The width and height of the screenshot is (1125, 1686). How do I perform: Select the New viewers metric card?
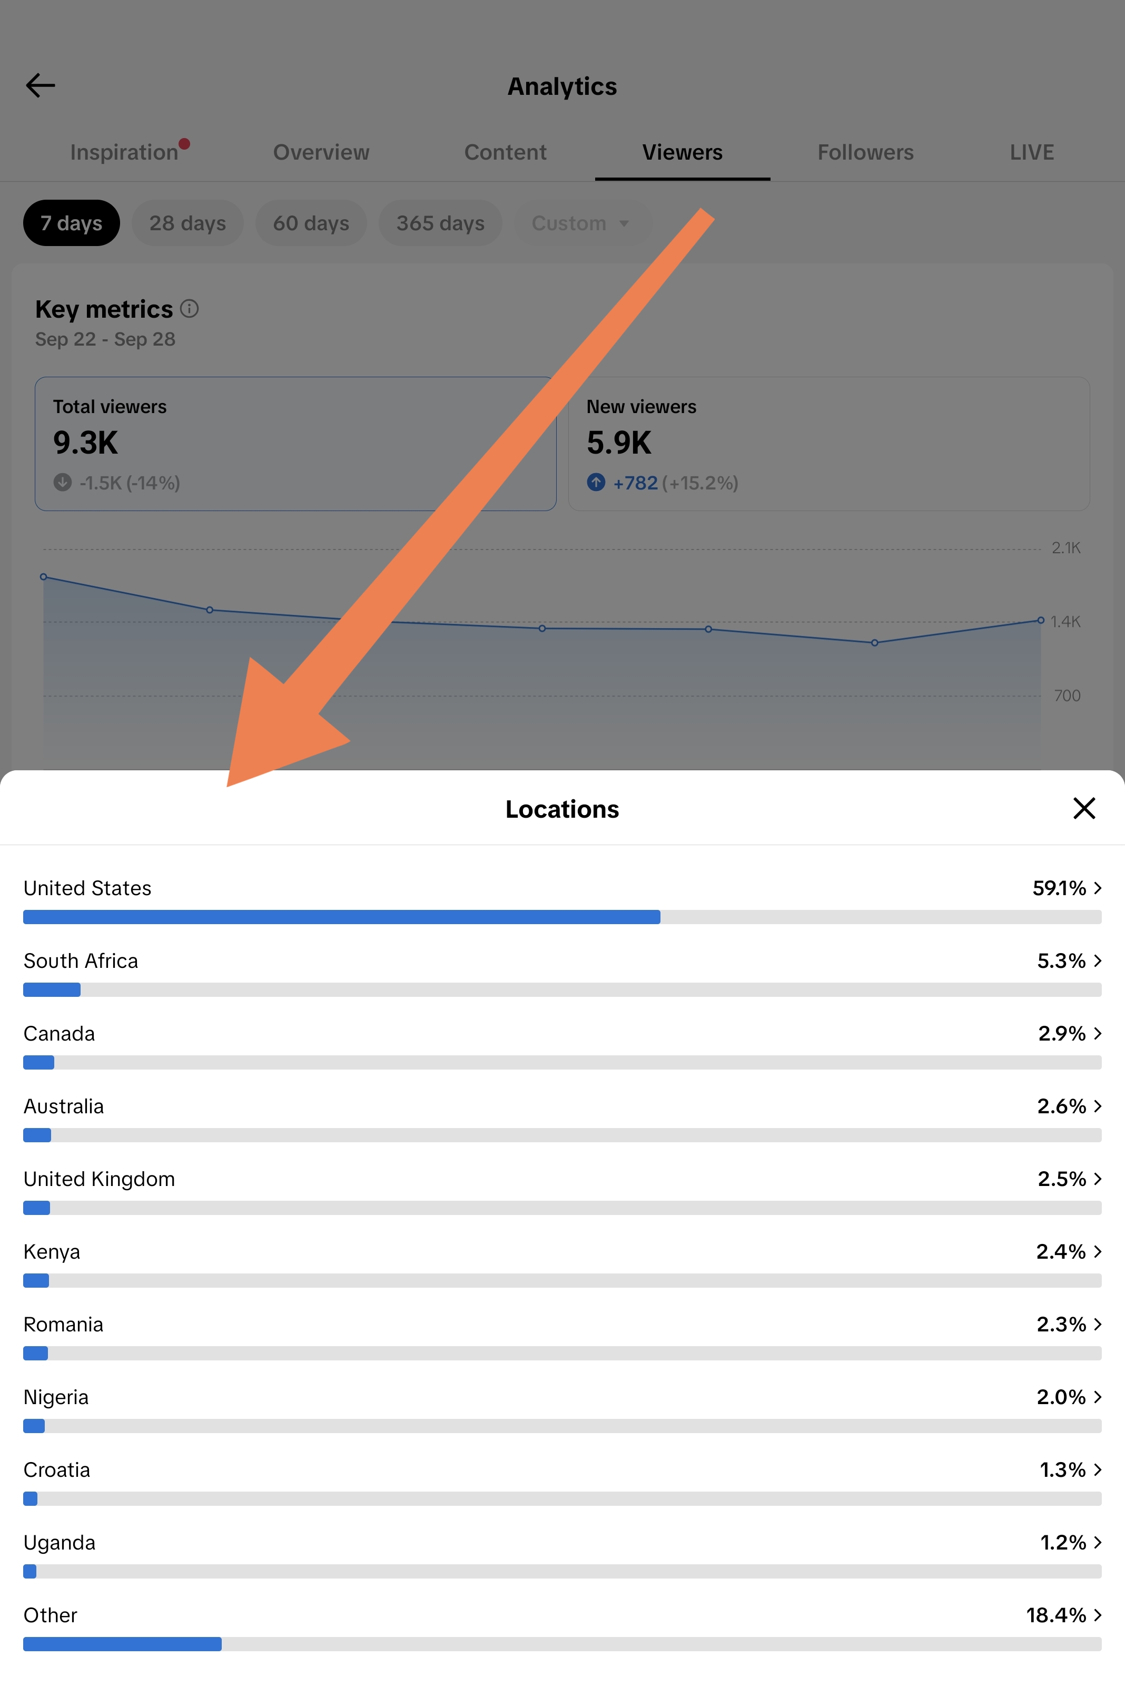click(x=828, y=444)
